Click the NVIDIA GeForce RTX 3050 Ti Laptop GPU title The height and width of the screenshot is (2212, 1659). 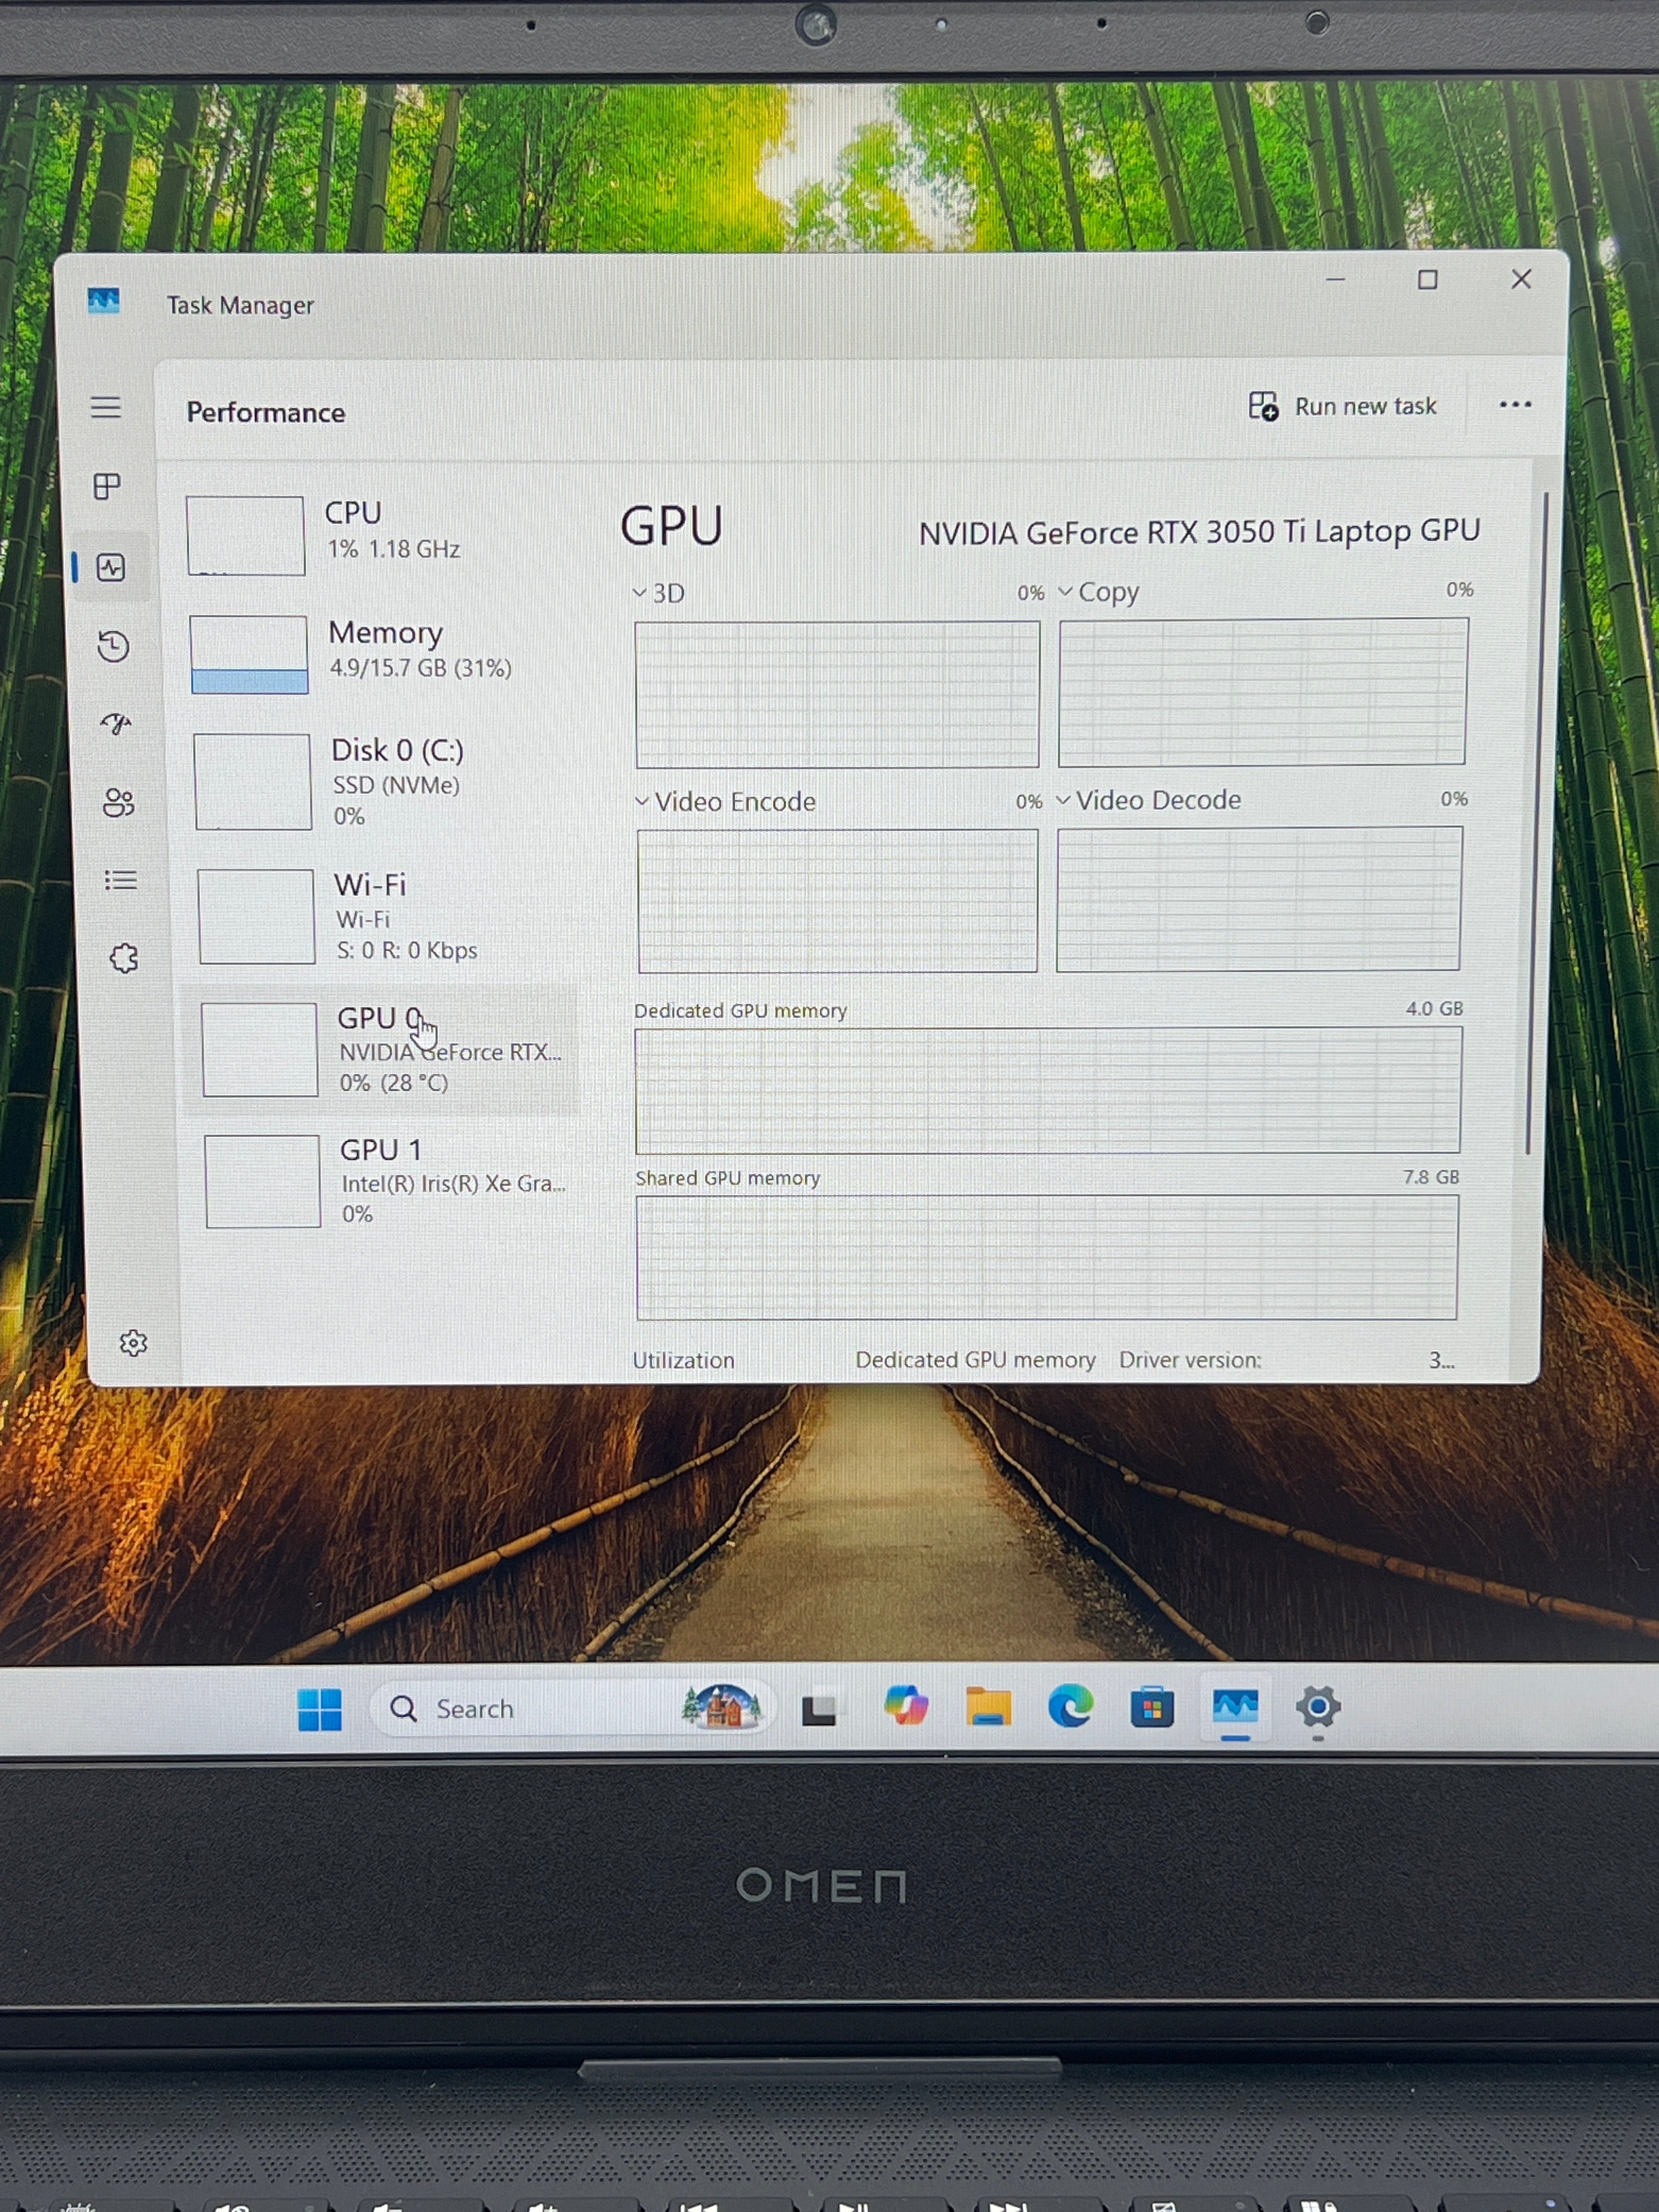tap(1199, 532)
